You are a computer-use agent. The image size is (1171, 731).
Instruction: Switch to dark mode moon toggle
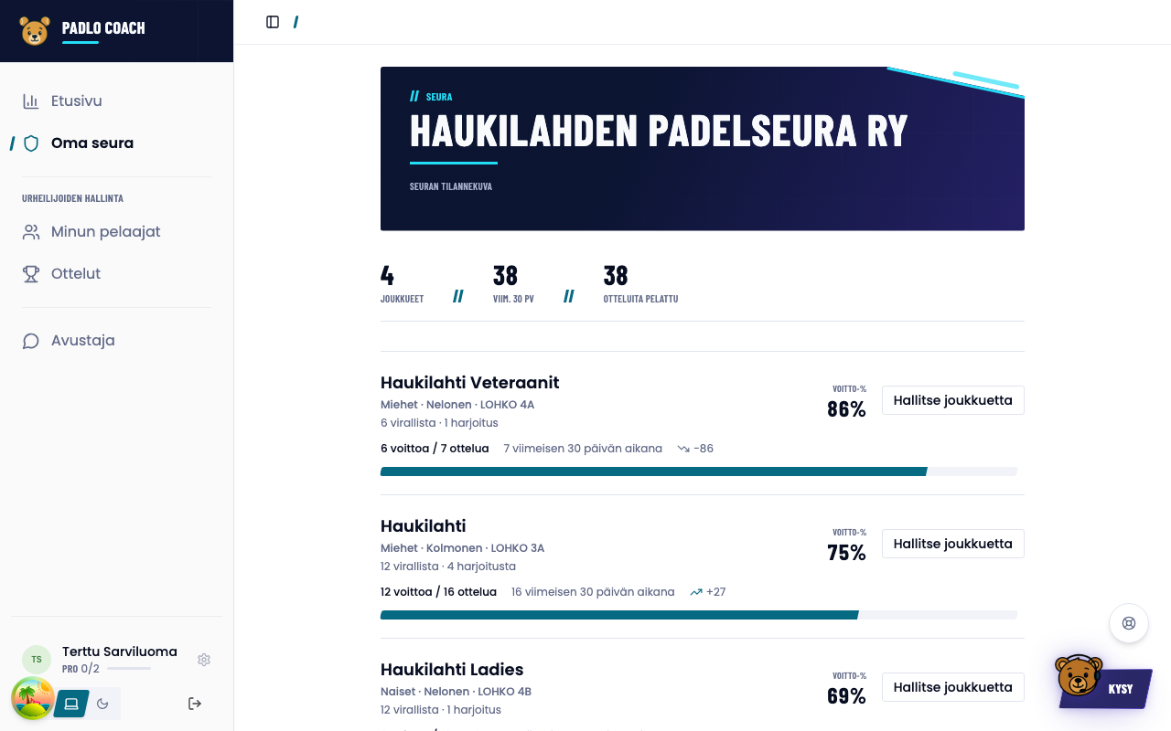coord(102,704)
